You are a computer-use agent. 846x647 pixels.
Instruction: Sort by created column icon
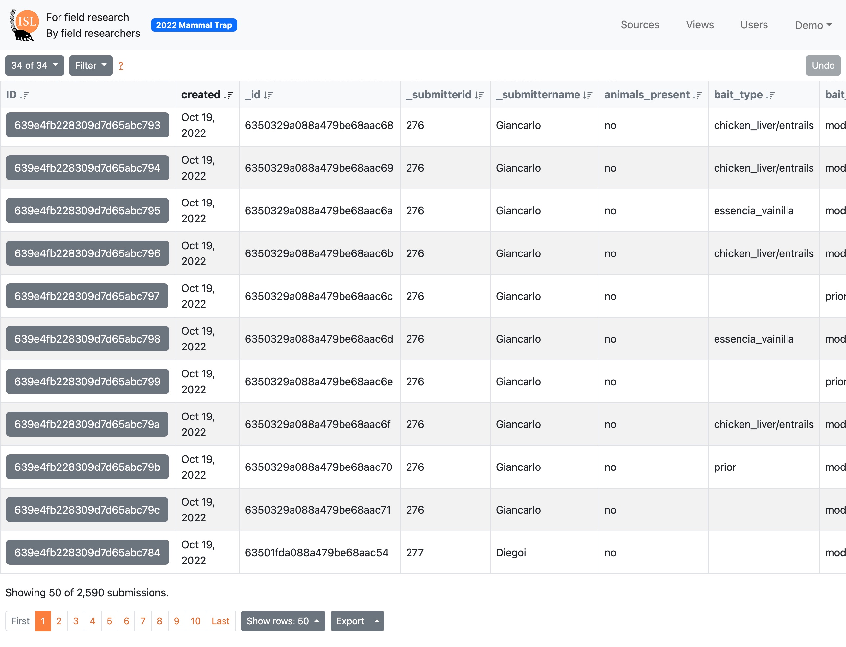(228, 95)
